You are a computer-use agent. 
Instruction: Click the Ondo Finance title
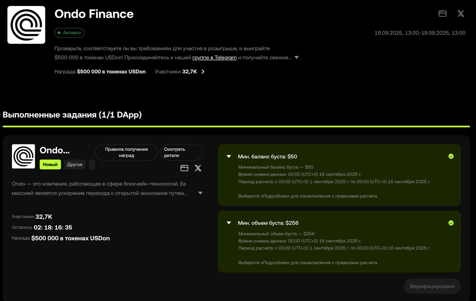(x=94, y=14)
